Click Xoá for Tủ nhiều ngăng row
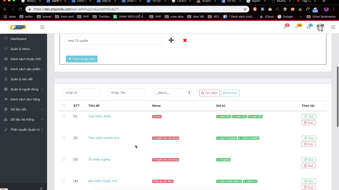339x190 pixels. 308,166
